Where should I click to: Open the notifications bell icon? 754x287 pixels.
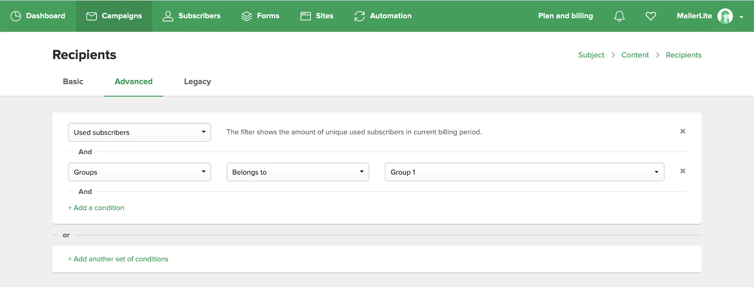coord(619,16)
